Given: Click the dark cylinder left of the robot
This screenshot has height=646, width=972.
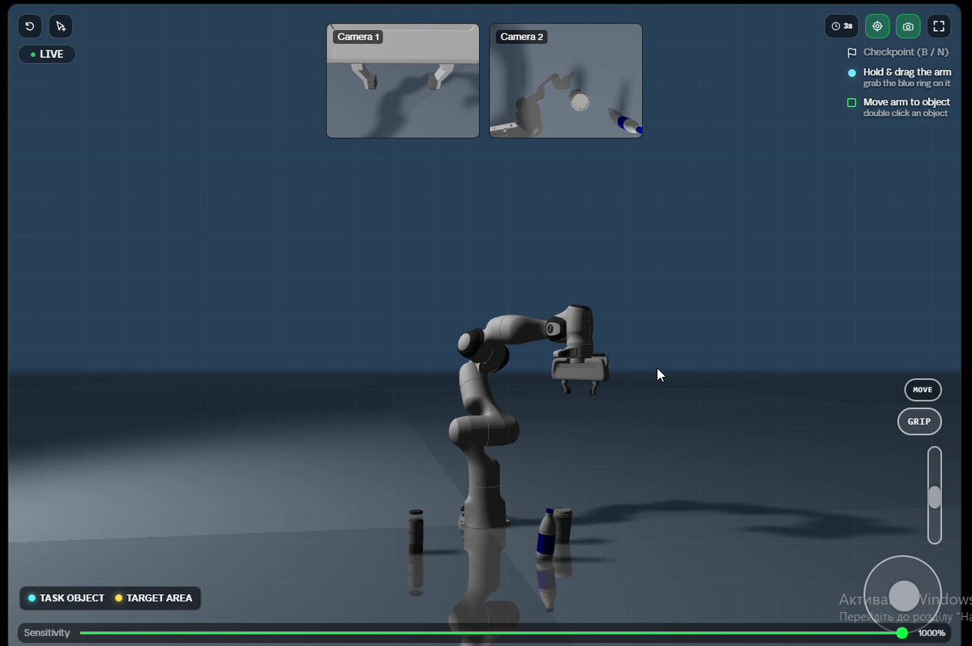Looking at the screenshot, I should tap(416, 531).
